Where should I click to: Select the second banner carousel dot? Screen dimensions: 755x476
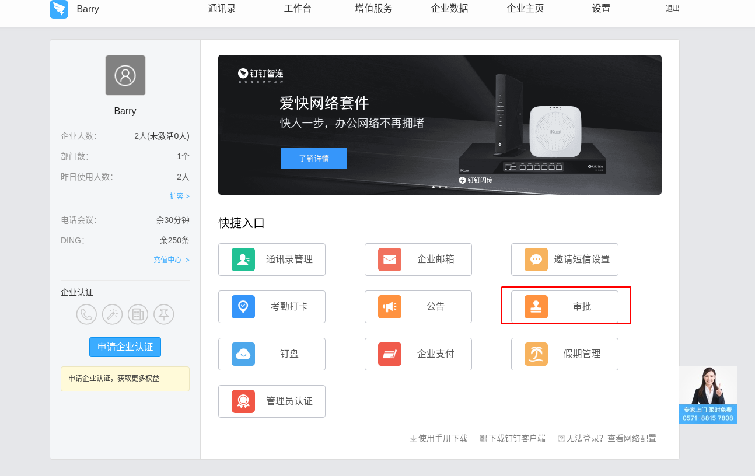click(440, 187)
